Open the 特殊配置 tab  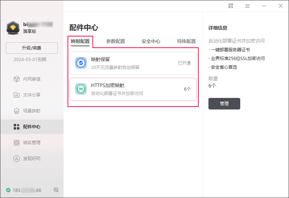click(x=186, y=42)
